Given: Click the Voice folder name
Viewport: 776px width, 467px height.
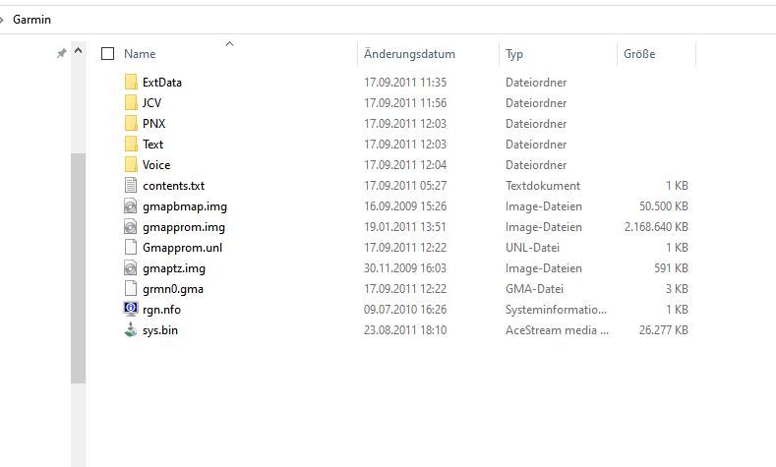Looking at the screenshot, I should click(156, 165).
